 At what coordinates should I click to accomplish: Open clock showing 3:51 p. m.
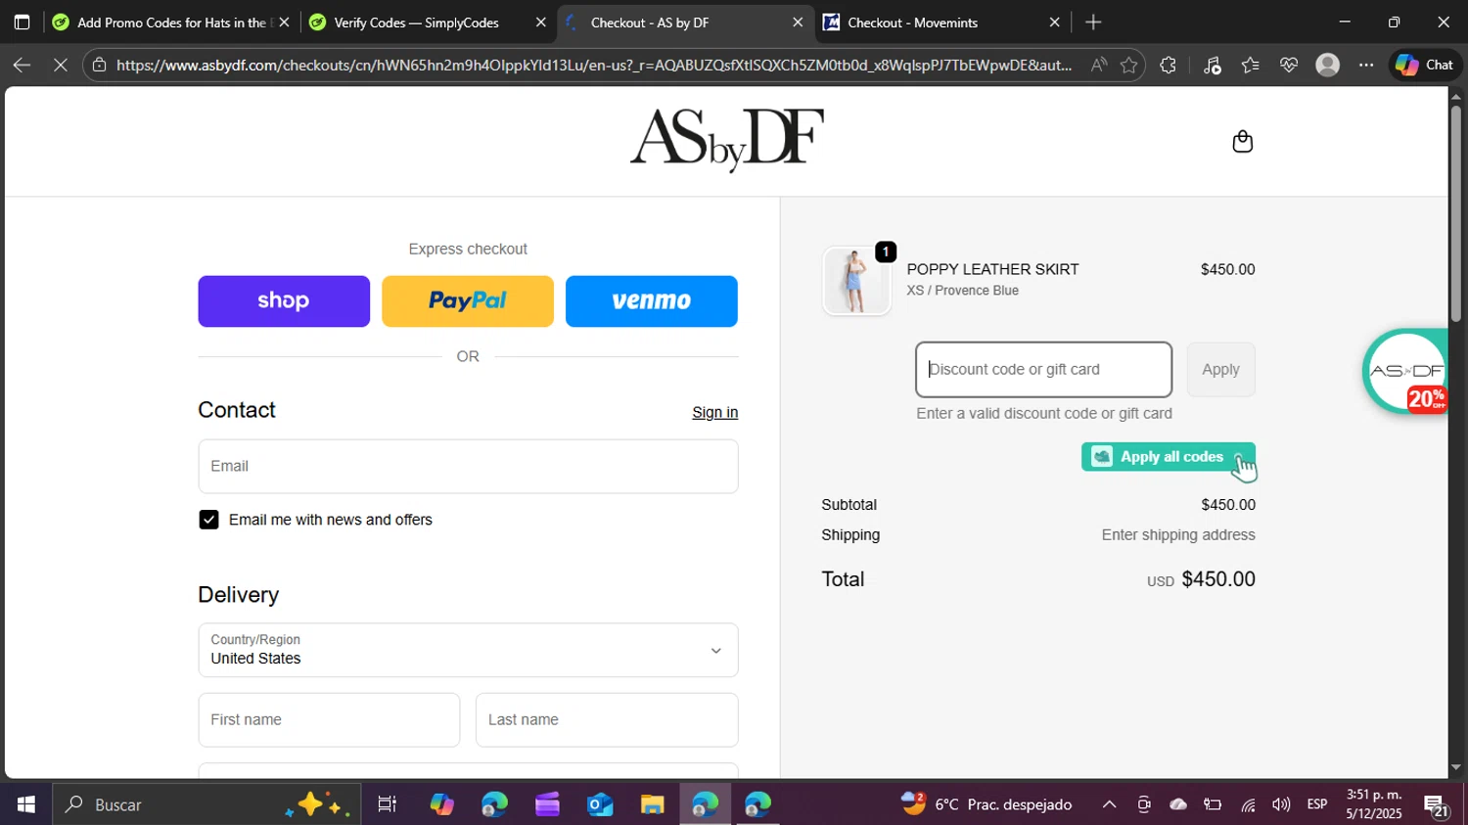pos(1374,804)
